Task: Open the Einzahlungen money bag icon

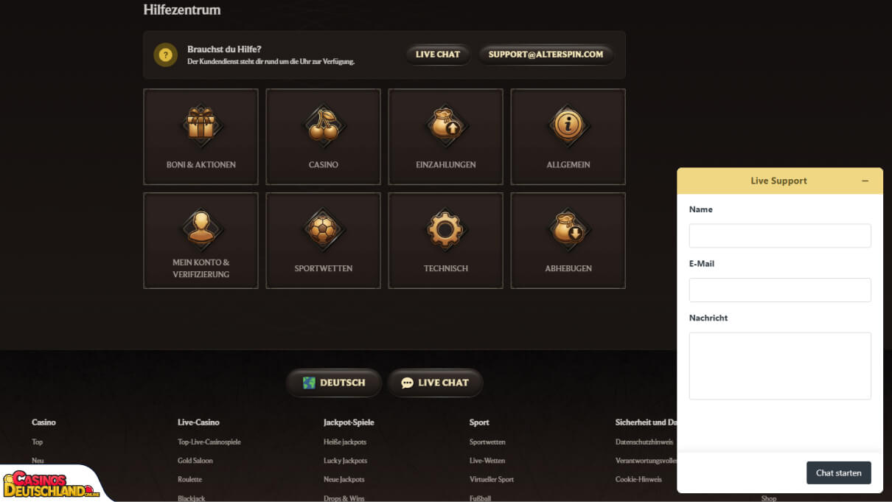Action: pos(445,125)
